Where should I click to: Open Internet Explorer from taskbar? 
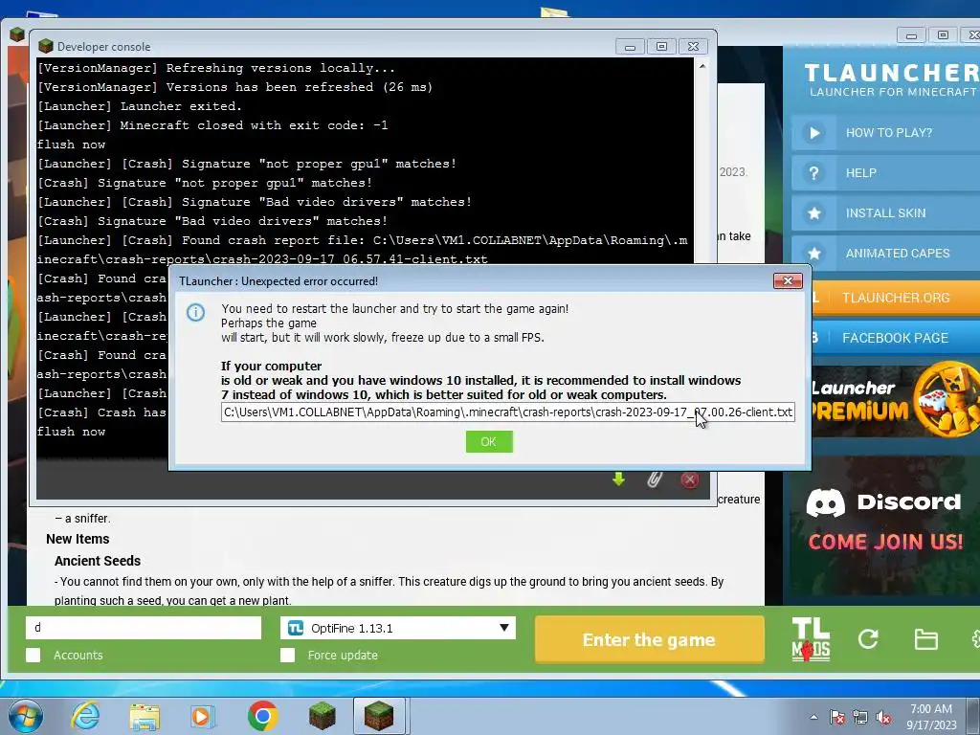click(x=85, y=716)
